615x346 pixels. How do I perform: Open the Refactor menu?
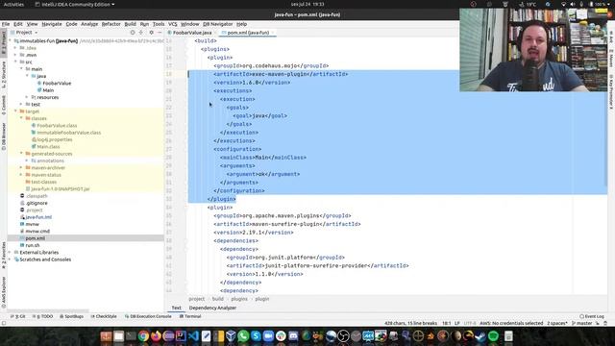111,24
